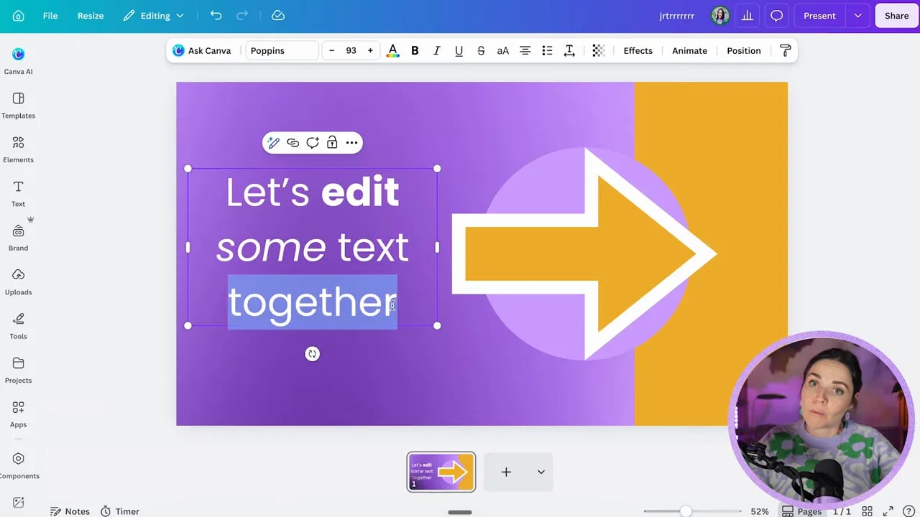920x517 pixels.
Task: Click the Present button
Action: (x=819, y=16)
